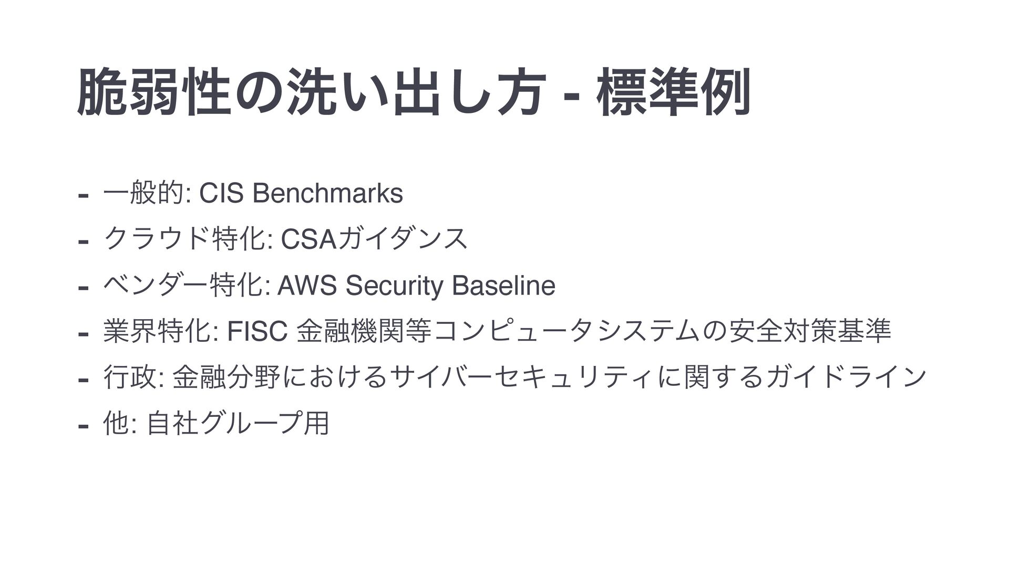Select CSAガイダンス text

pyautogui.click(x=374, y=239)
